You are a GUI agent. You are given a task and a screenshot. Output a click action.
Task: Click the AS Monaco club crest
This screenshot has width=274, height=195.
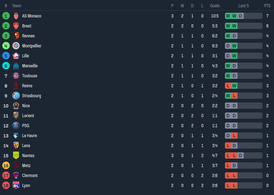(16, 16)
